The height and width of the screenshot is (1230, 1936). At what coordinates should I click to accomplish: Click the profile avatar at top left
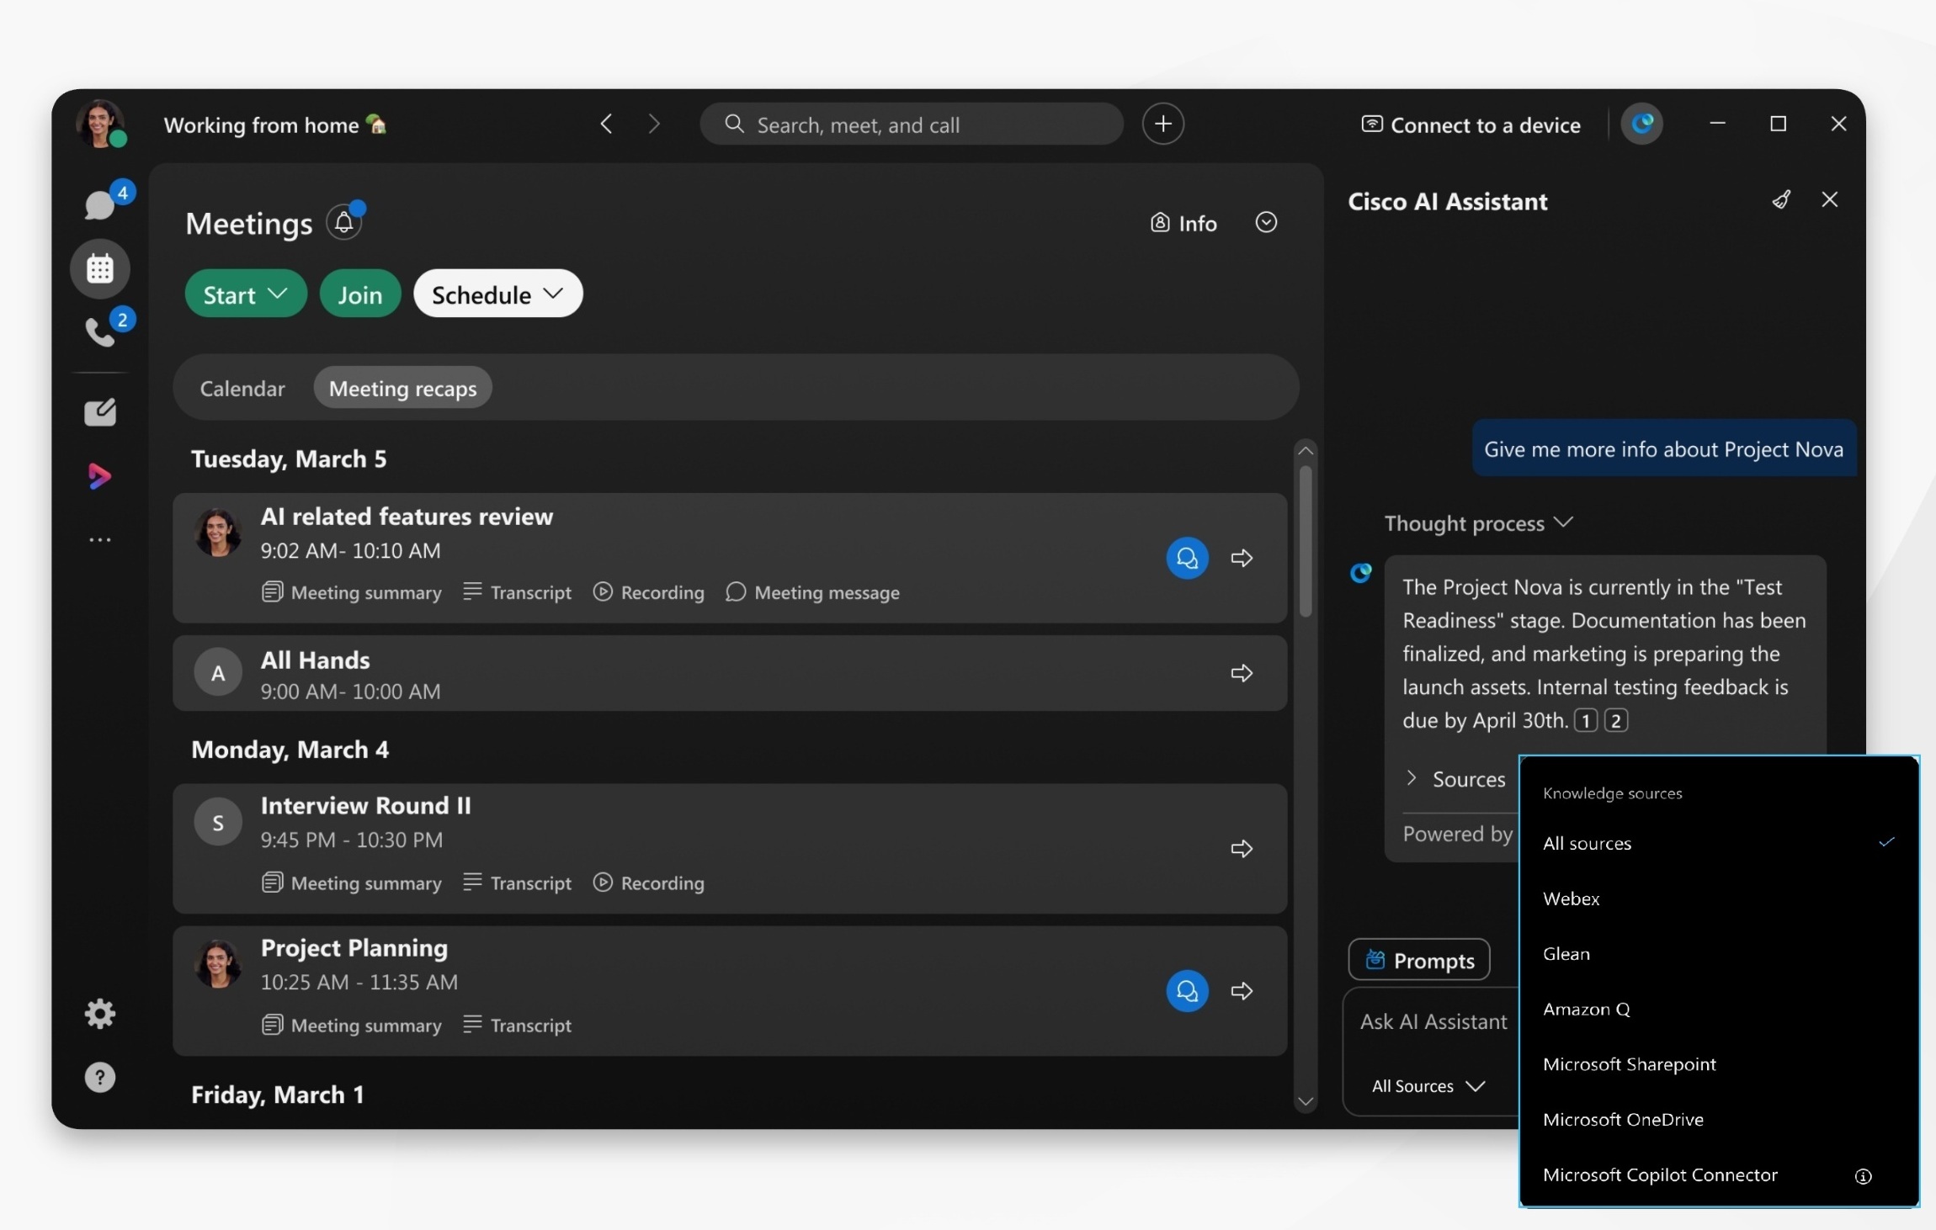click(100, 124)
